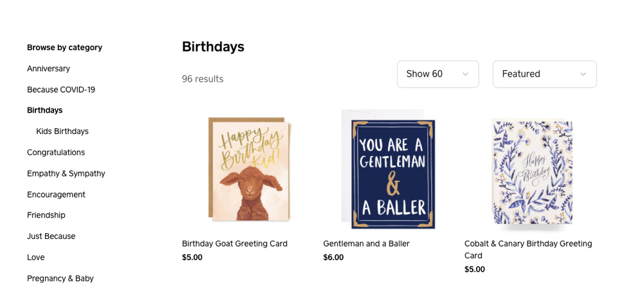642x284 pixels.
Task: Go to the Congratulations category
Action: pyautogui.click(x=56, y=153)
